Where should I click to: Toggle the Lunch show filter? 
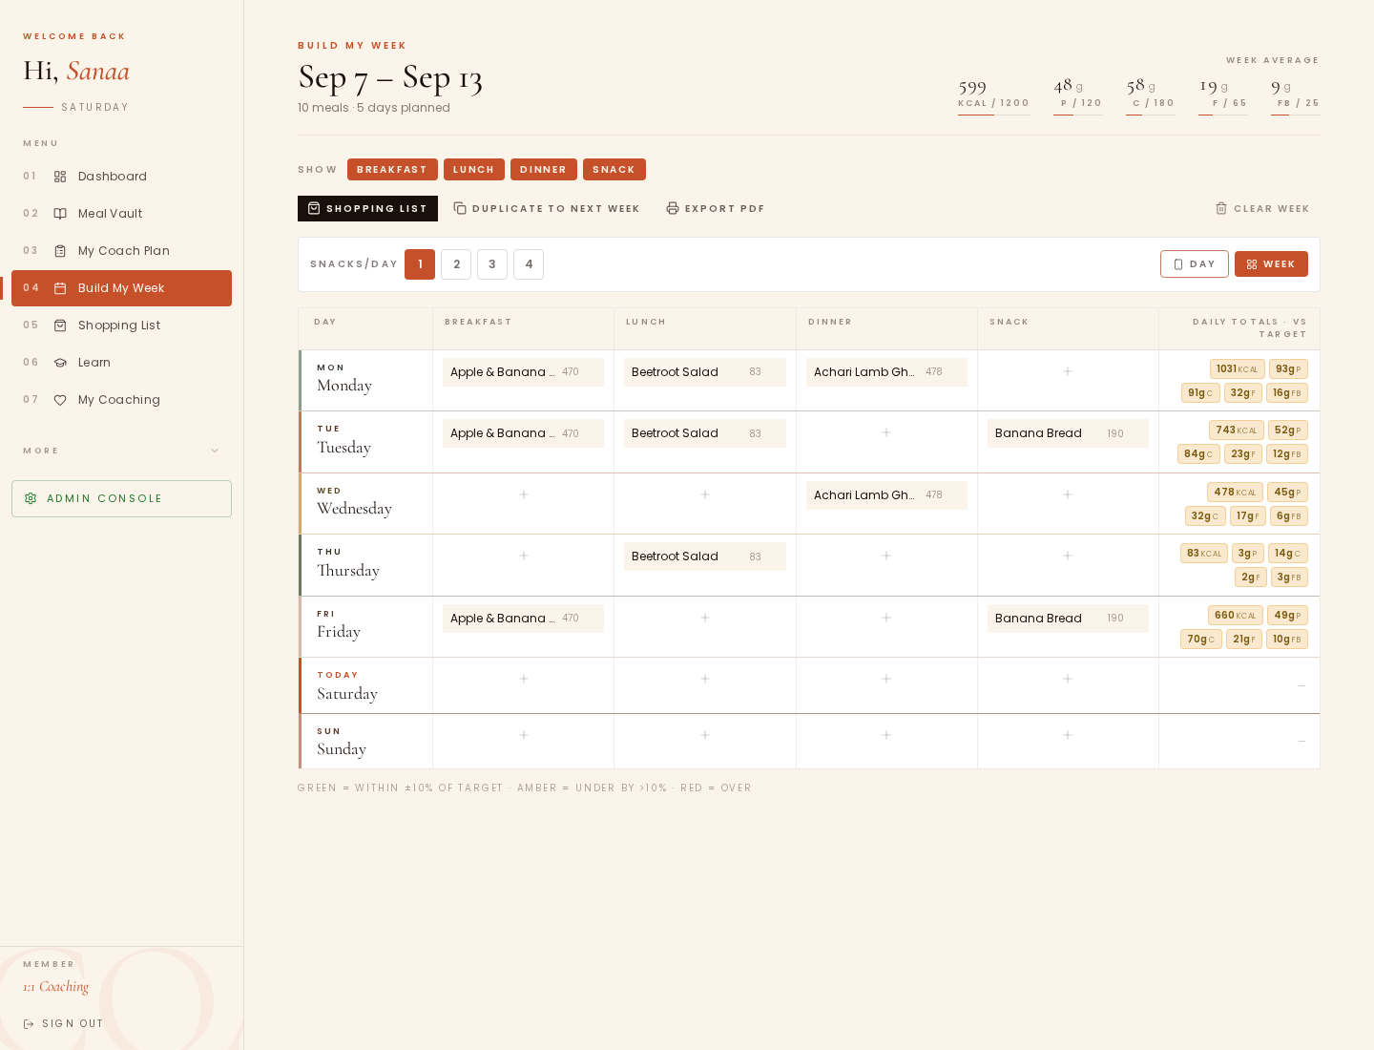(474, 169)
